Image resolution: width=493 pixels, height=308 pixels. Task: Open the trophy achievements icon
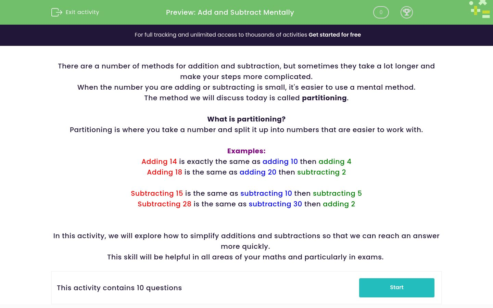pyautogui.click(x=407, y=12)
